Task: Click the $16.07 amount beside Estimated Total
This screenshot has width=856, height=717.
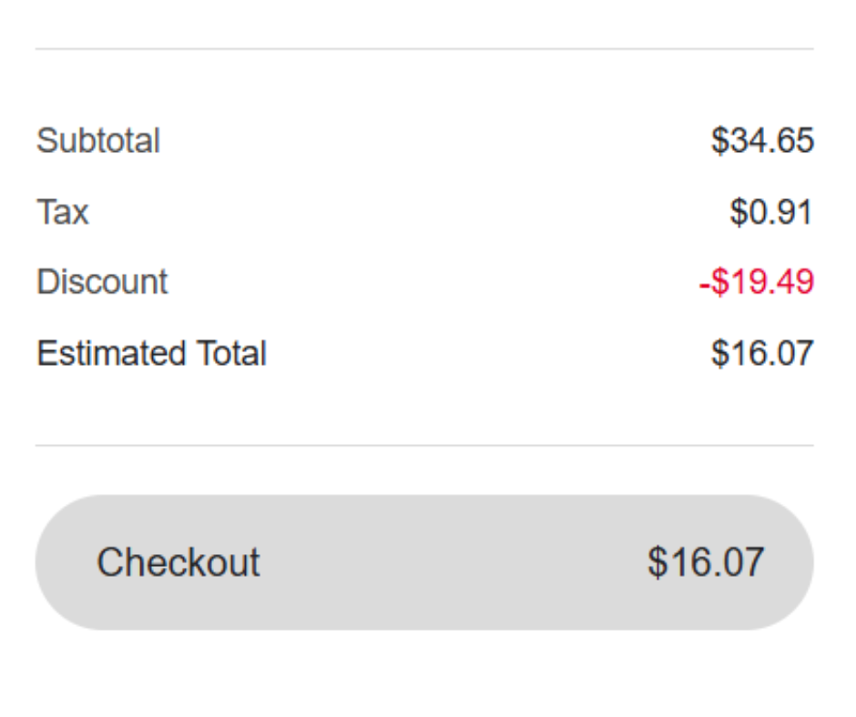Action: pyautogui.click(x=762, y=353)
